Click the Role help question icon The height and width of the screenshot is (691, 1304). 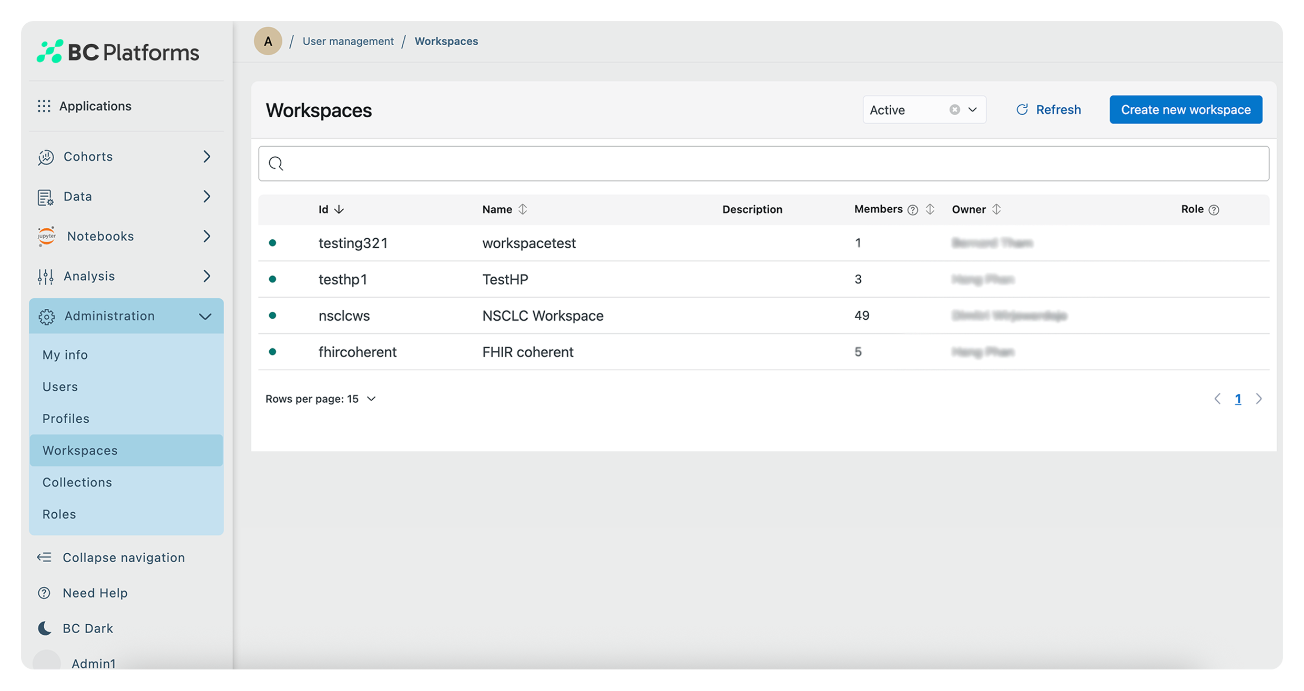tap(1214, 210)
